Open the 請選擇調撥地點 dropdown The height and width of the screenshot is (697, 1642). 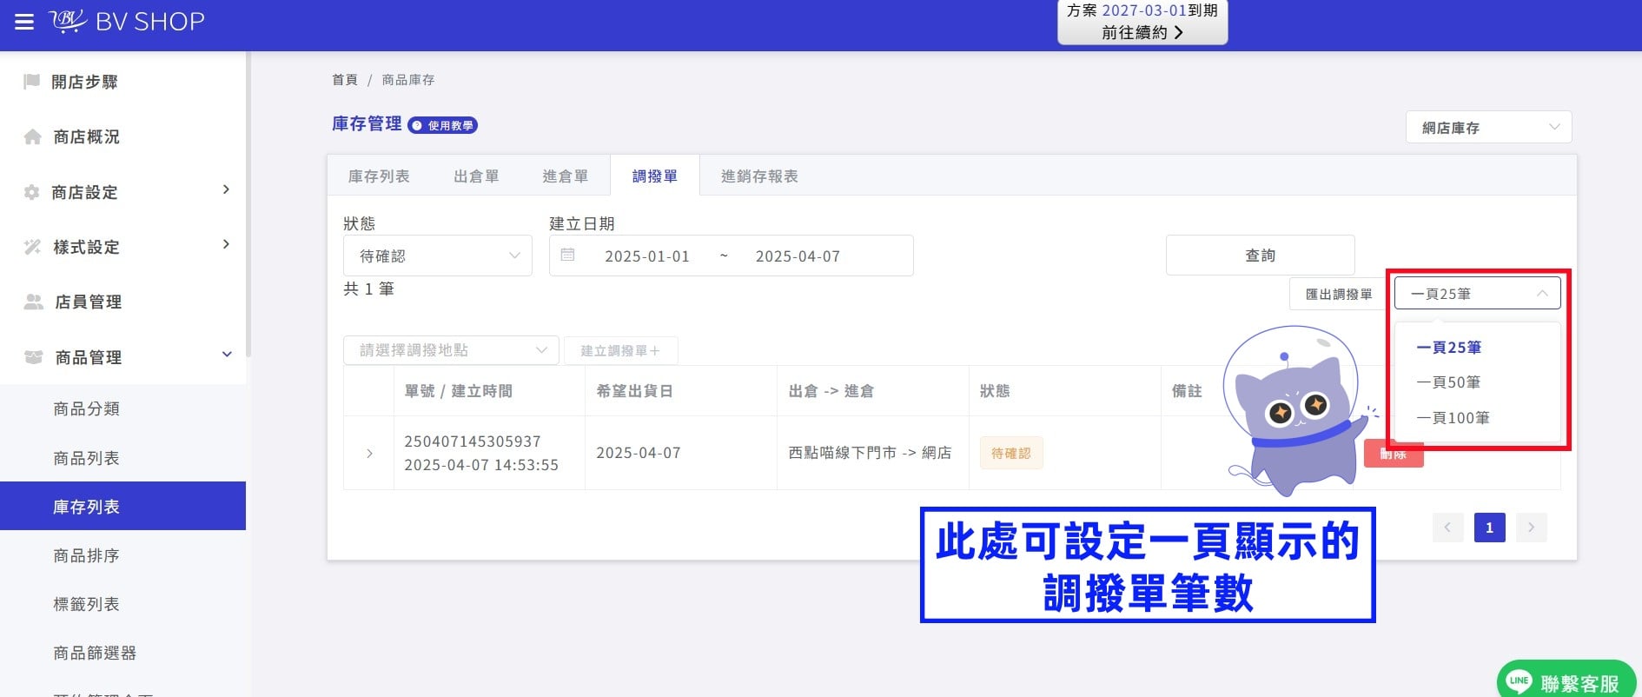(452, 350)
